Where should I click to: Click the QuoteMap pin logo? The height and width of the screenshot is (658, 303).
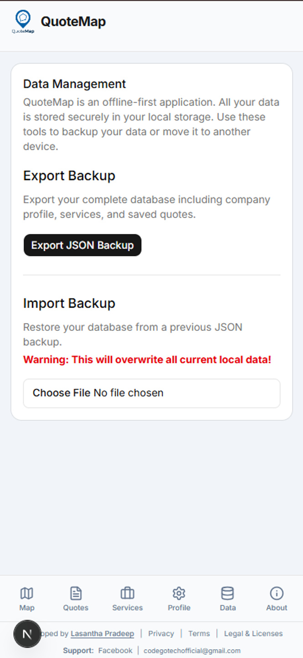click(23, 22)
